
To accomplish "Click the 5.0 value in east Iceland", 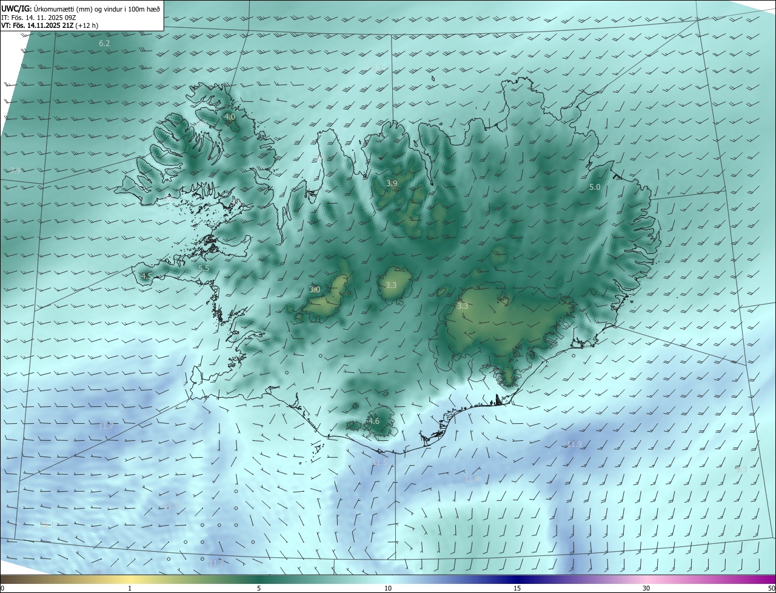I will [595, 187].
